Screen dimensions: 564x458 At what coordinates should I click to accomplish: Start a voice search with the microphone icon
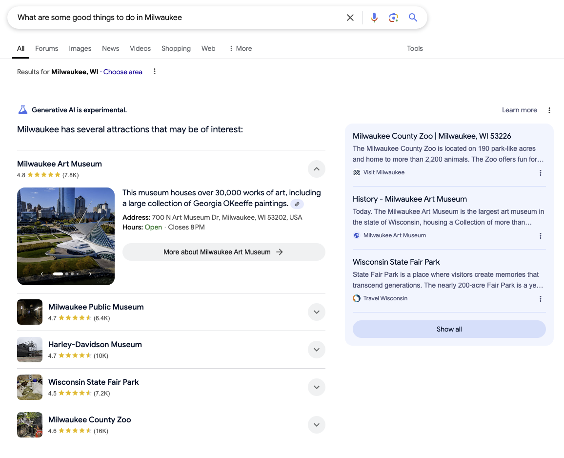click(x=374, y=17)
